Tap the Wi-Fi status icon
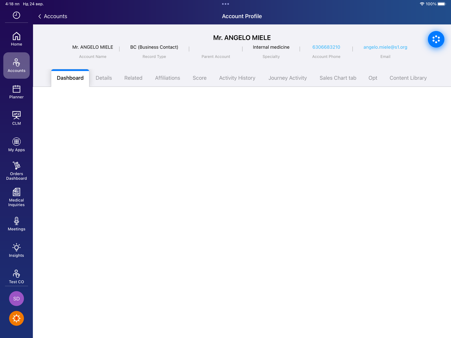Screen dimensions: 451x338 coord(422,4)
